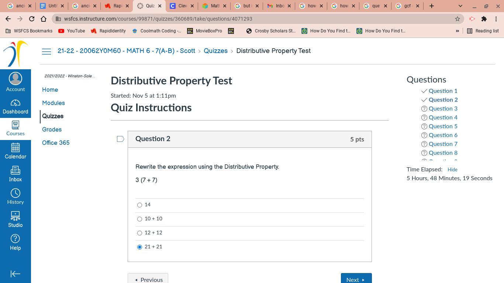Open the extensions puzzle icon
Screen dimensions: 504x283
coord(484,19)
